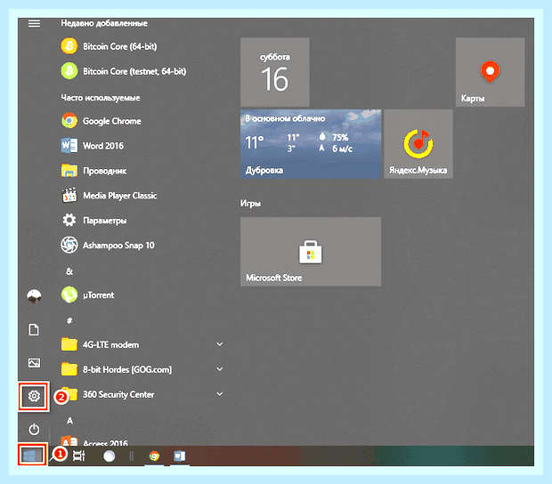
Task: Open the 360 Security Center folder
Action: [108, 394]
